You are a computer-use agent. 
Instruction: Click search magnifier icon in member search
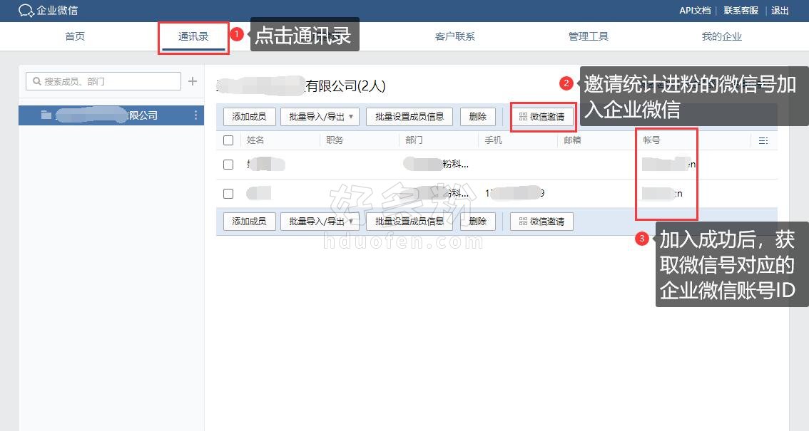[x=36, y=81]
